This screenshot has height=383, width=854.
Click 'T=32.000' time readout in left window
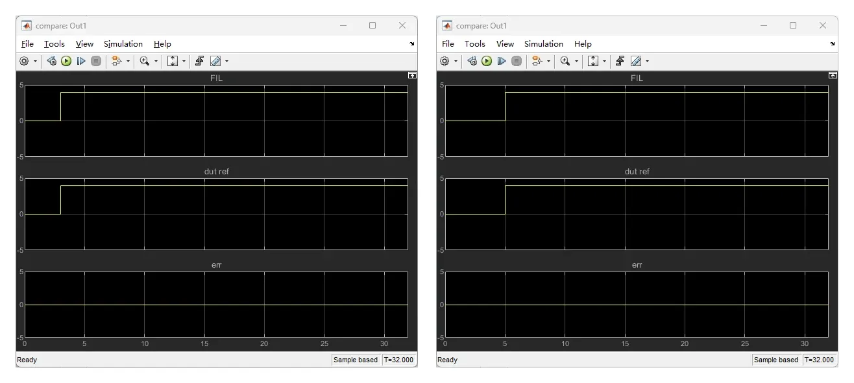pos(399,360)
